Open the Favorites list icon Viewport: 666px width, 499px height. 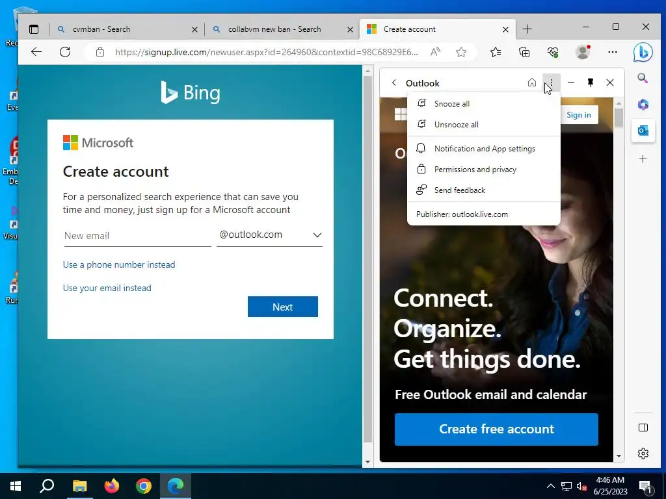pos(496,52)
